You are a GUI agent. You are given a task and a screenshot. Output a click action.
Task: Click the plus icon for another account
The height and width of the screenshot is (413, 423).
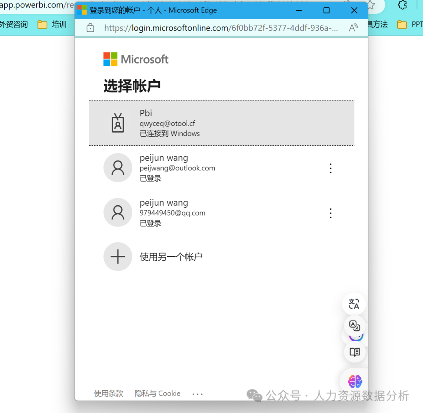pos(118,256)
